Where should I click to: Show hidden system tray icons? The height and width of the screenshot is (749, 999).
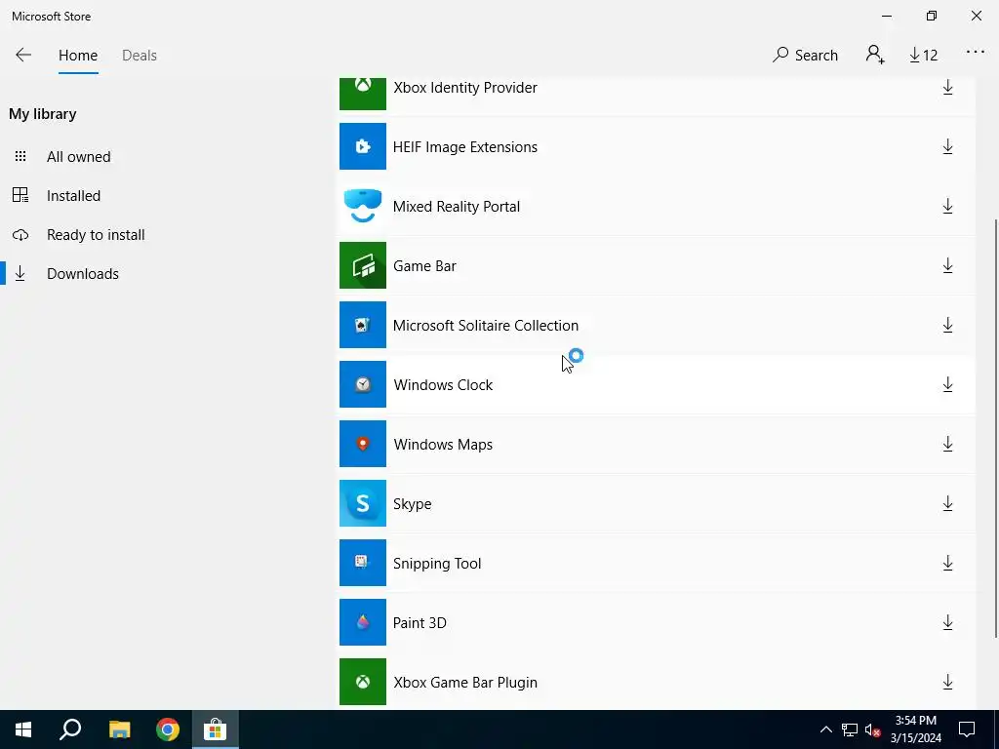[825, 729]
